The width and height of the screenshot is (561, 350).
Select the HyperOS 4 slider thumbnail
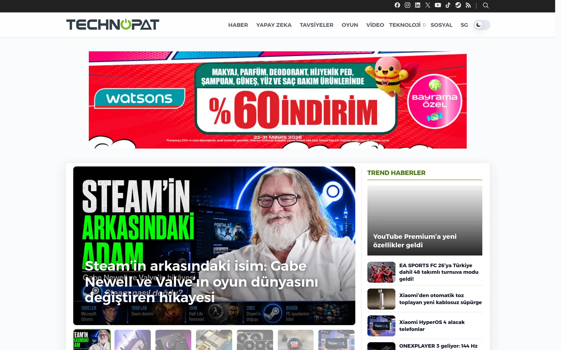tap(336, 340)
